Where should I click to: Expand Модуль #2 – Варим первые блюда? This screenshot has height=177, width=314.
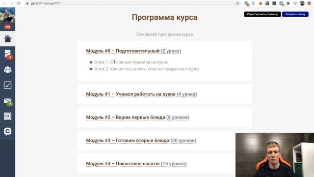(138, 117)
